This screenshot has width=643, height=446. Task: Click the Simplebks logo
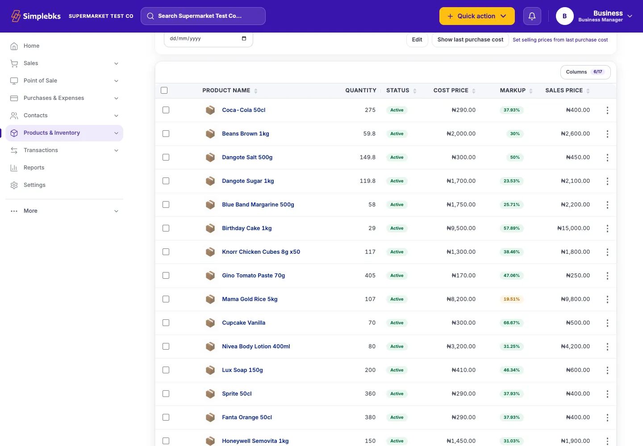tap(36, 16)
